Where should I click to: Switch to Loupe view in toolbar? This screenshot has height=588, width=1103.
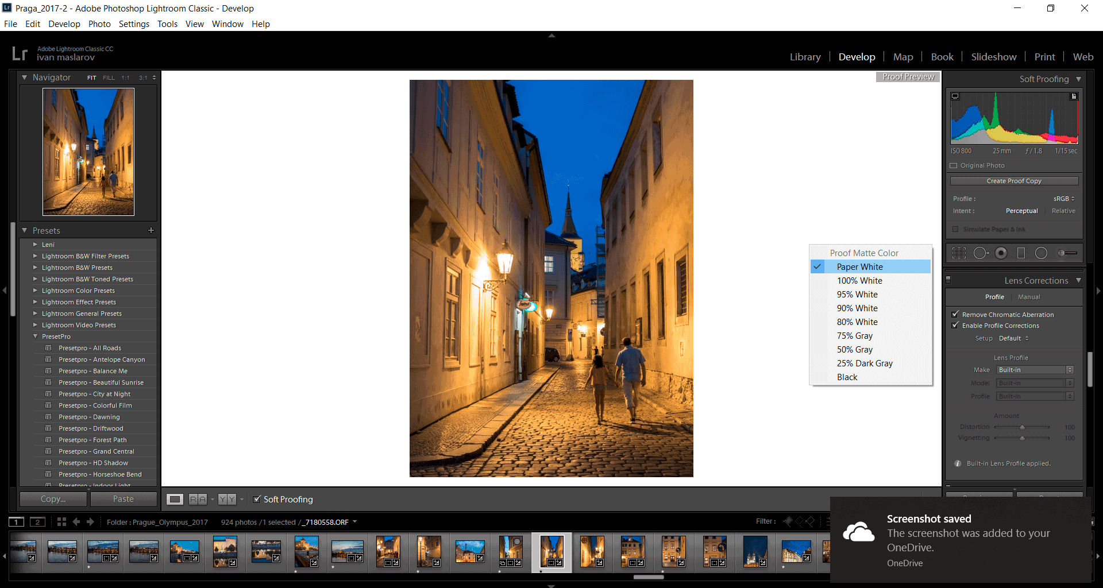[175, 500]
